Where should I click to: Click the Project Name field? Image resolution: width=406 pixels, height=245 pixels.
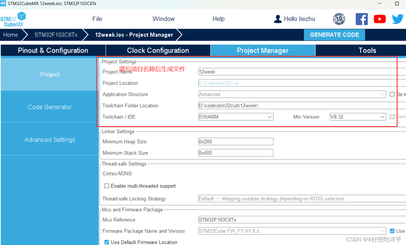[x=302, y=72]
